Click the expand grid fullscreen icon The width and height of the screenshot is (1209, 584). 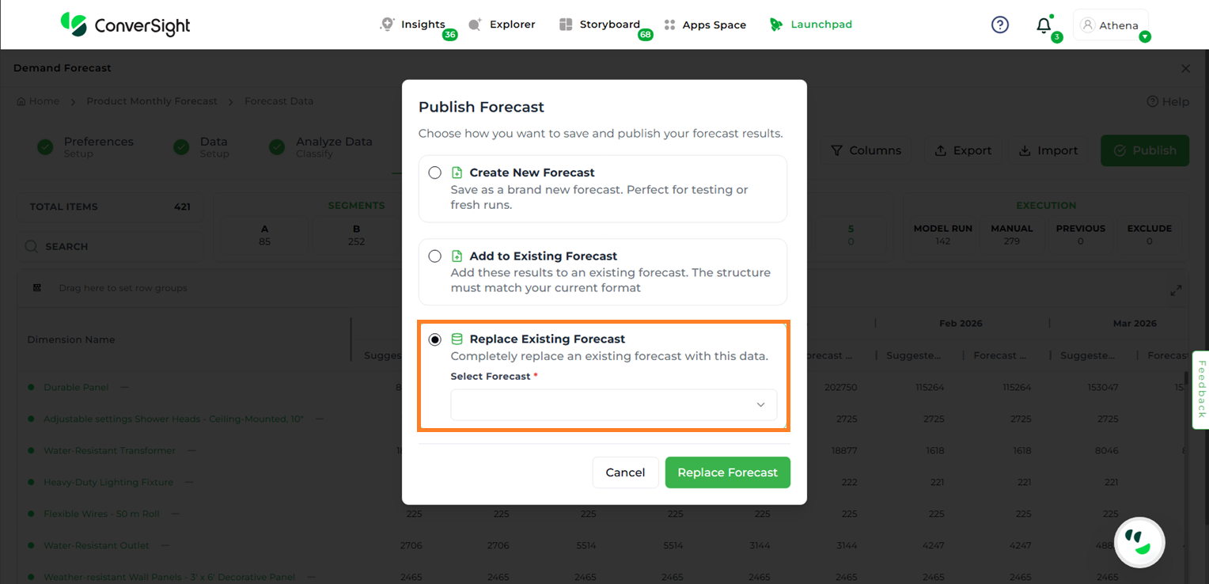[x=1176, y=290]
